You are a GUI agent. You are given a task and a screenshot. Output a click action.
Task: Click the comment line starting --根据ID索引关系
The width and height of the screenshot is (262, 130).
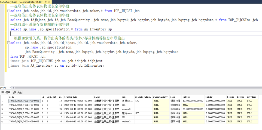tap(68, 38)
